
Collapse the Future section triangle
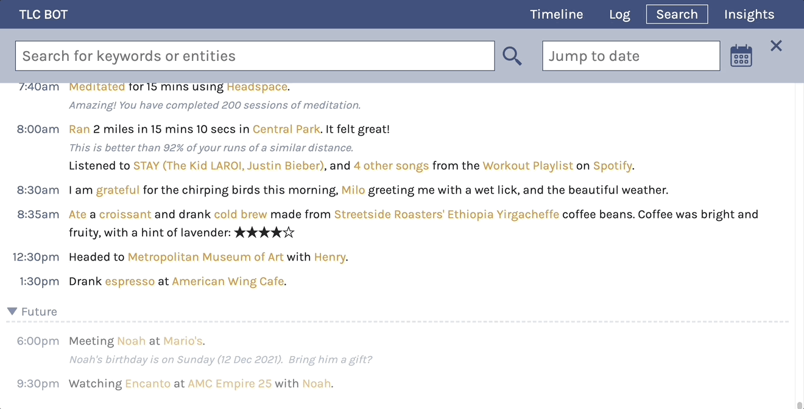pos(12,312)
